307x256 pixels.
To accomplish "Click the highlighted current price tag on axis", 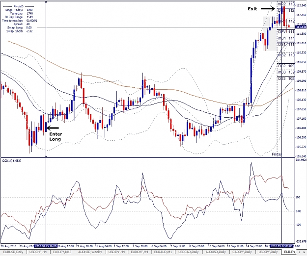I will coord(301,27).
